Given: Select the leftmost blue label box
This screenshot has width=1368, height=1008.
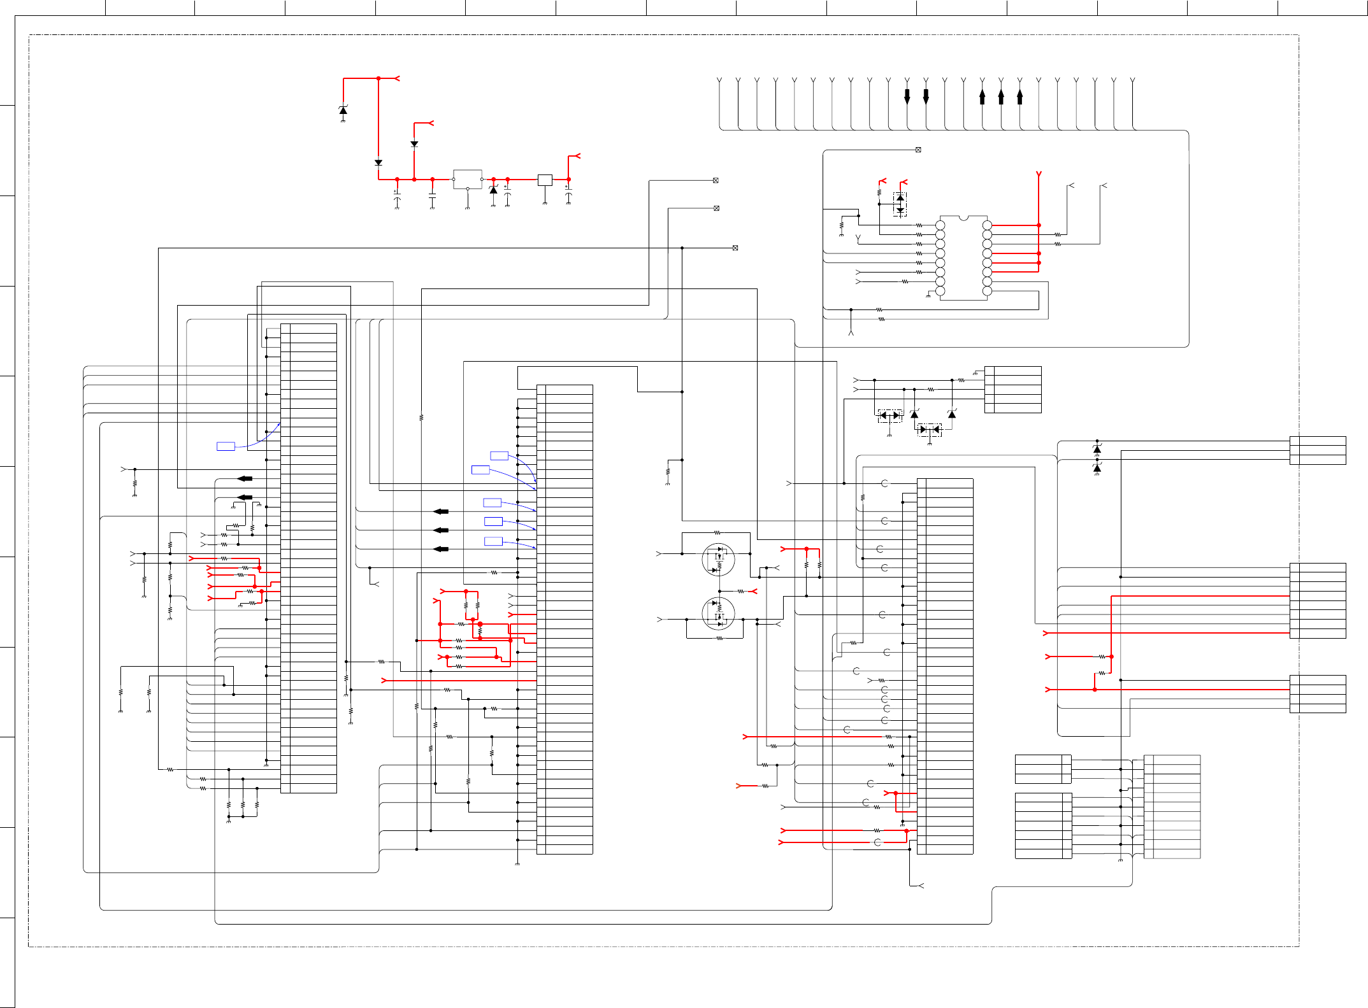Looking at the screenshot, I should point(226,446).
